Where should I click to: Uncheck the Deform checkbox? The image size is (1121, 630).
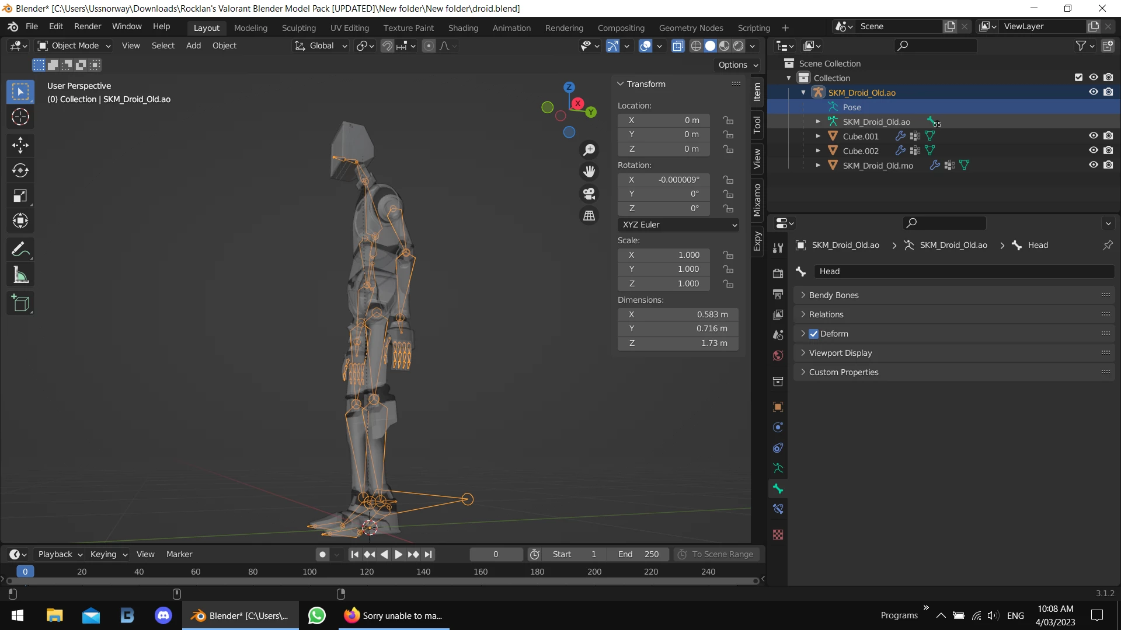click(814, 334)
